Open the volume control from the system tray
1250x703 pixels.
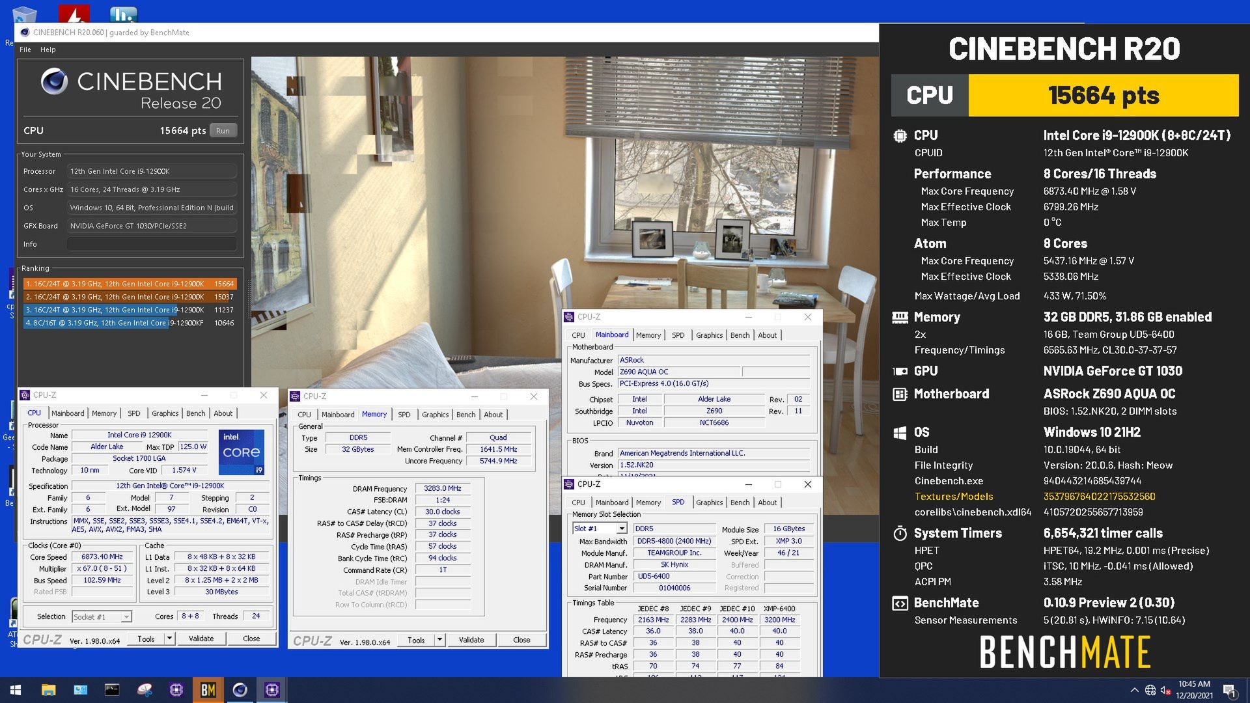point(1165,690)
